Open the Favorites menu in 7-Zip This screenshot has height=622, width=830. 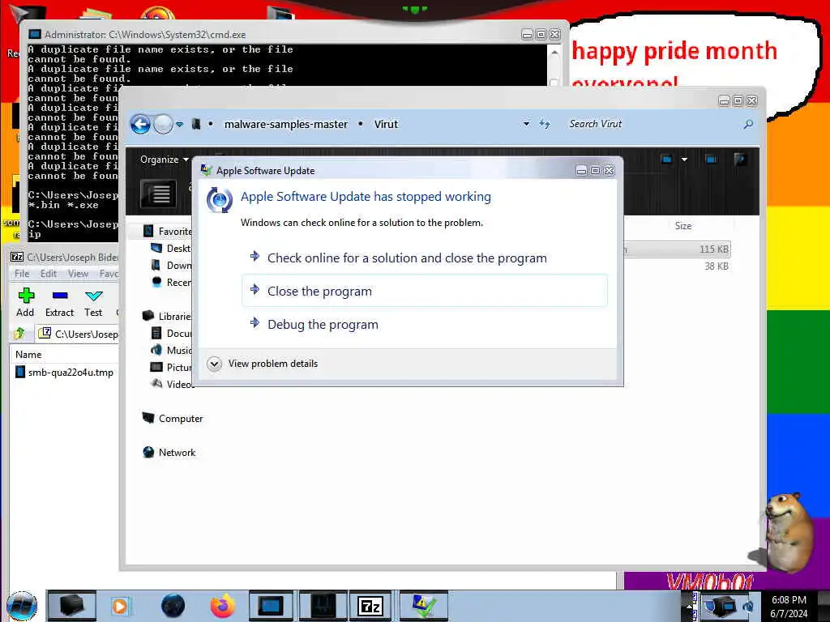109,274
